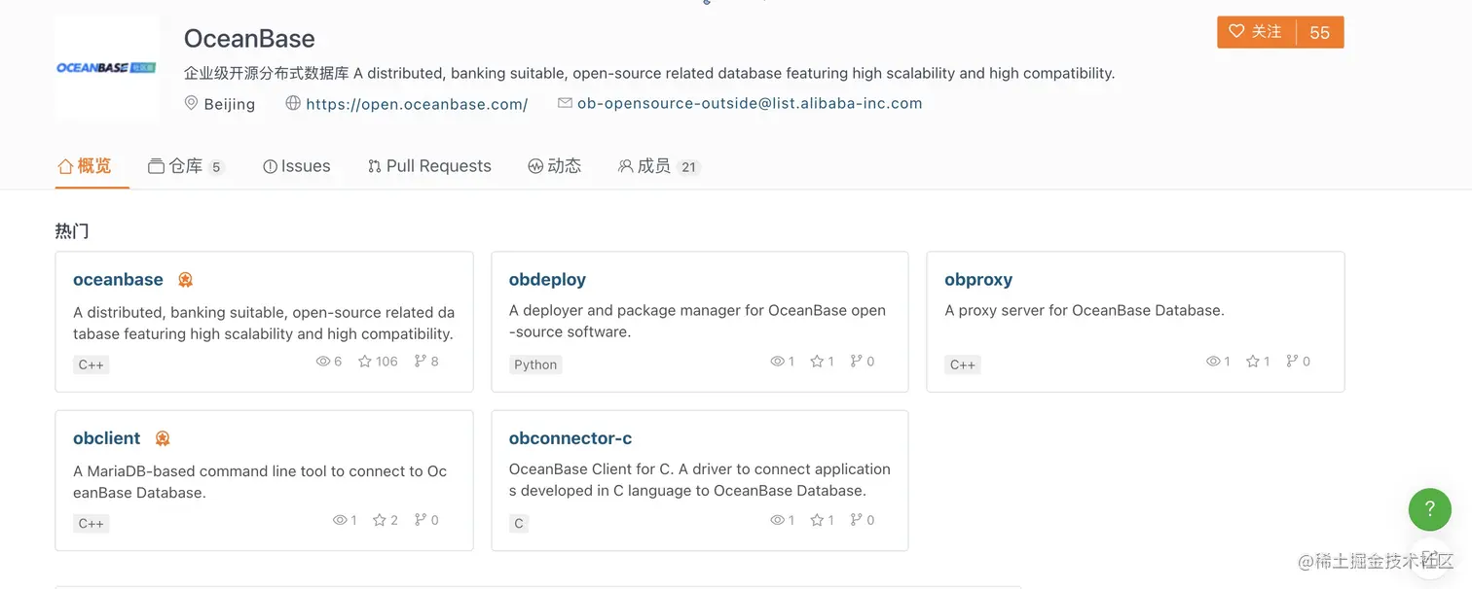Click the star icon showing 106 on oceanbase
The image size is (1472, 589).
click(x=365, y=362)
